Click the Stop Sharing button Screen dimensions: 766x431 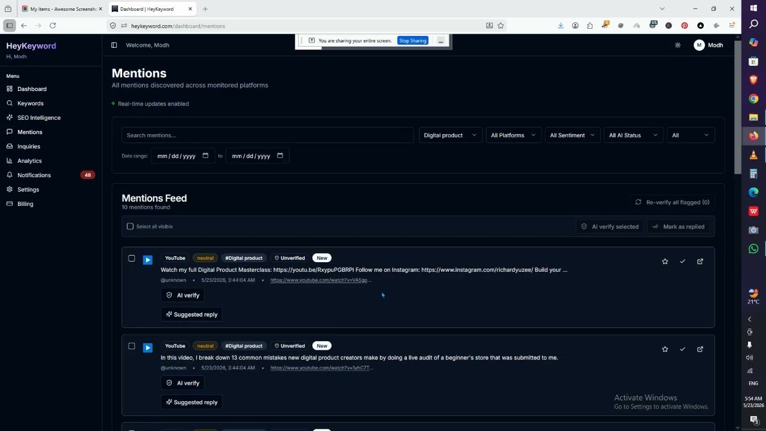click(413, 41)
